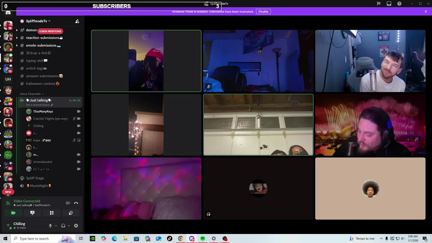Open Outlook from the taskbar
The image size is (432, 243).
pyautogui.click(x=158, y=239)
